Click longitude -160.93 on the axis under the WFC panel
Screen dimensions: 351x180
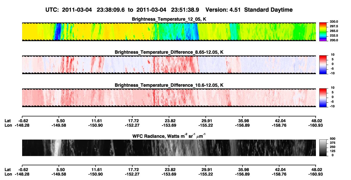(316, 174)
